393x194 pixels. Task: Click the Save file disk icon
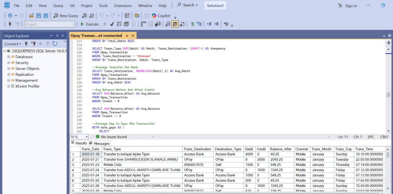(39, 16)
